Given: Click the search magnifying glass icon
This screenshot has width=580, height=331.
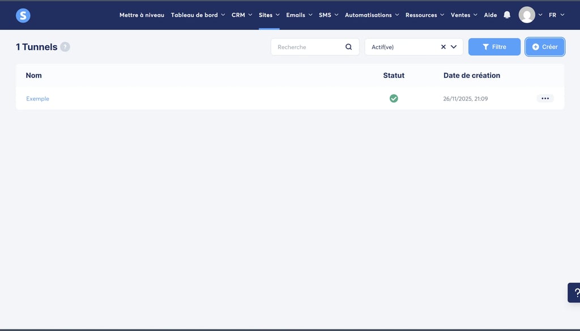Looking at the screenshot, I should (348, 47).
